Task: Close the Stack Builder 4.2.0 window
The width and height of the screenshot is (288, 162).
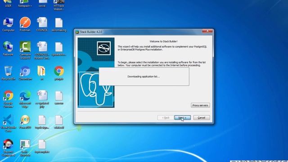Action: [x=207, y=31]
